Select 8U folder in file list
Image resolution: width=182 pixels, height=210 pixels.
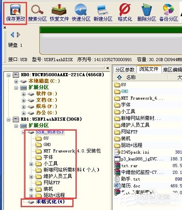[124, 85]
